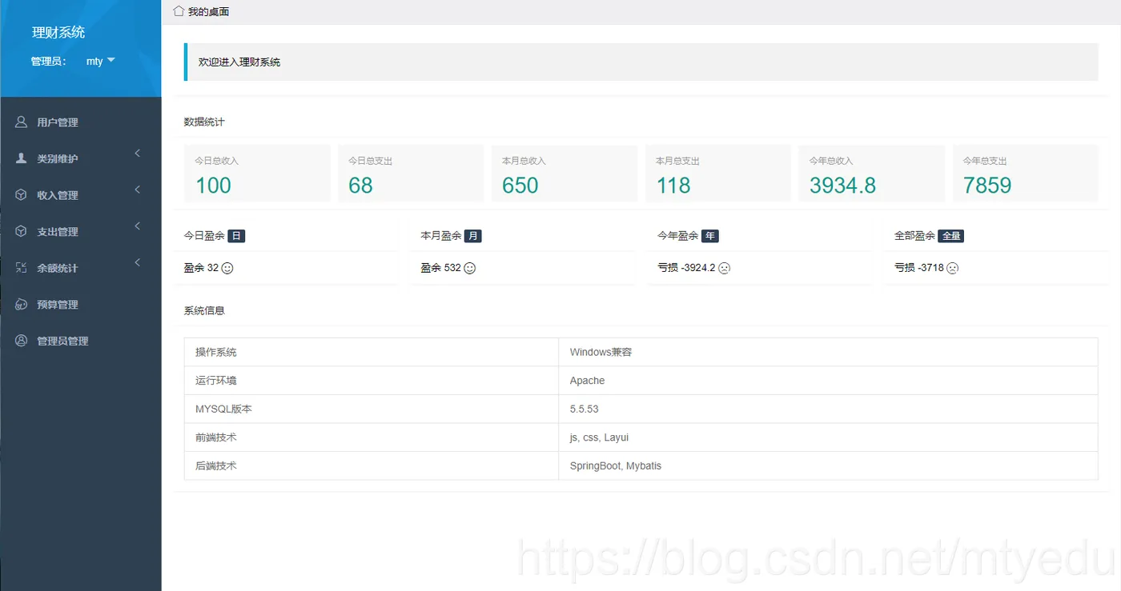Click the 今年盈余 label
This screenshot has width=1121, height=591.
[x=678, y=236]
